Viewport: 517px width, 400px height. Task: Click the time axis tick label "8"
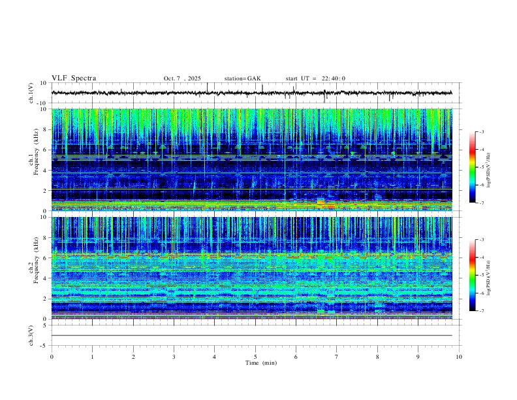coord(377,357)
